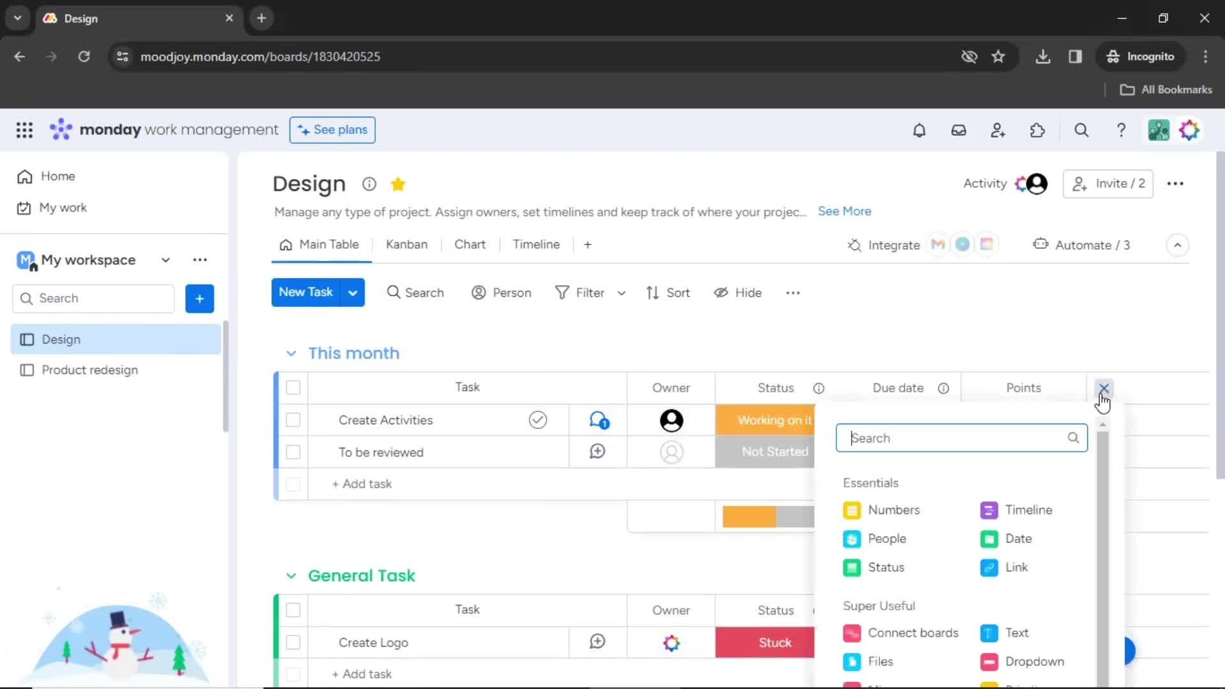Select the Files column type icon

(852, 661)
